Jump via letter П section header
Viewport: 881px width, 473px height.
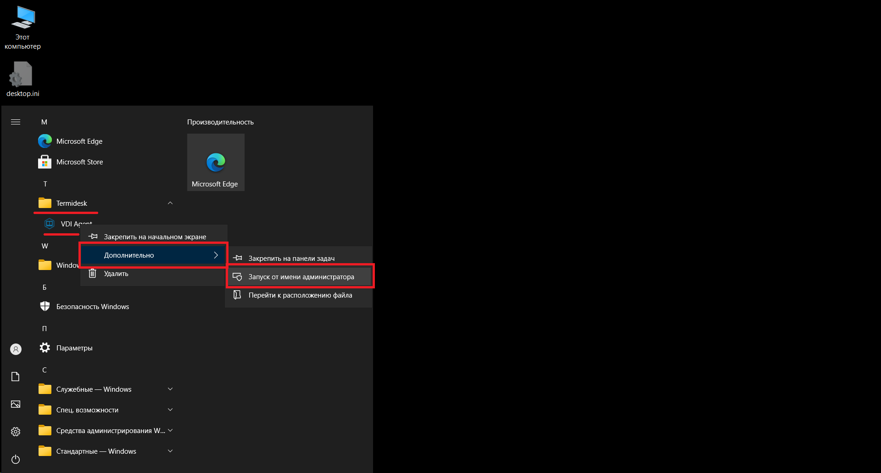[45, 328]
